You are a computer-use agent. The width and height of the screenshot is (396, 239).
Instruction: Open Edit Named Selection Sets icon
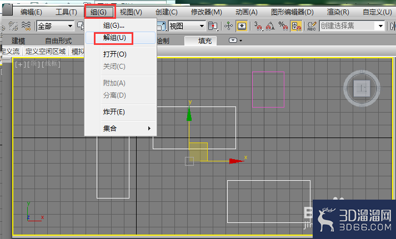click(312, 26)
